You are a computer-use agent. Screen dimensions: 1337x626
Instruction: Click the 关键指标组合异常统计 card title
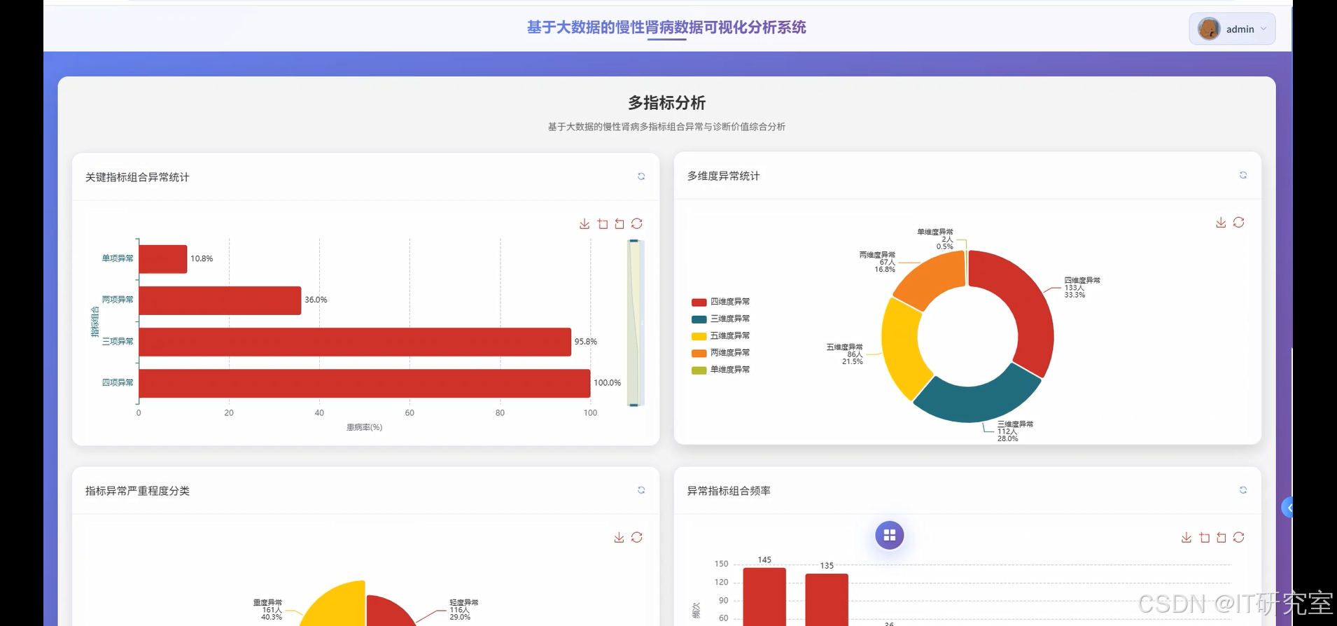coord(137,177)
